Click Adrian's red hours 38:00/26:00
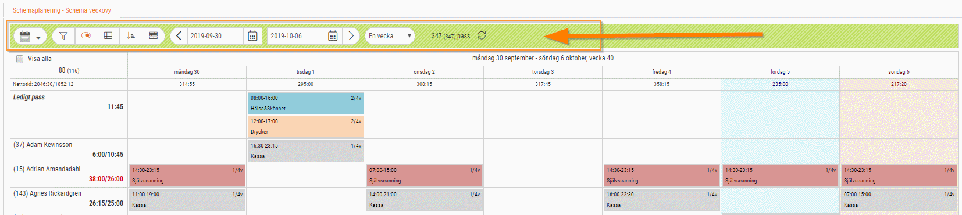Image resolution: width=962 pixels, height=215 pixels. [x=106, y=179]
